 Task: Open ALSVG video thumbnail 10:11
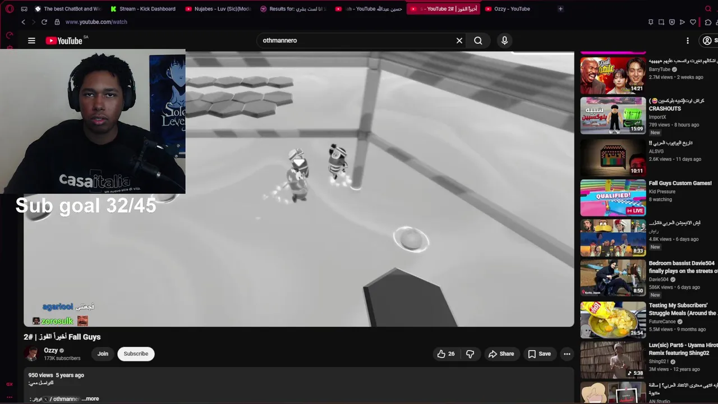613,157
